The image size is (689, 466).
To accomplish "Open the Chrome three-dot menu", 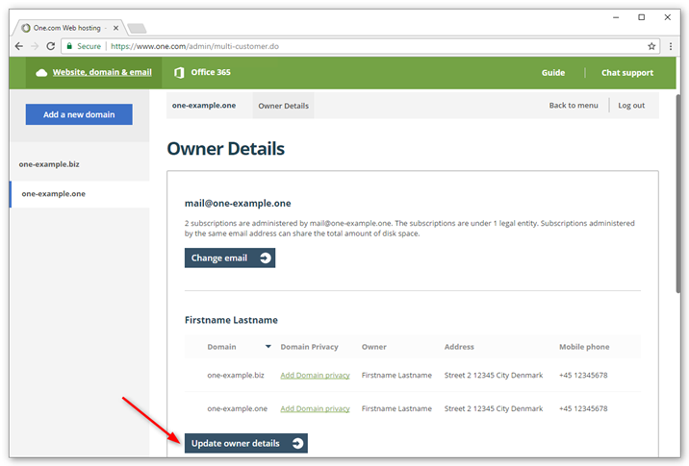I will pyautogui.click(x=671, y=46).
